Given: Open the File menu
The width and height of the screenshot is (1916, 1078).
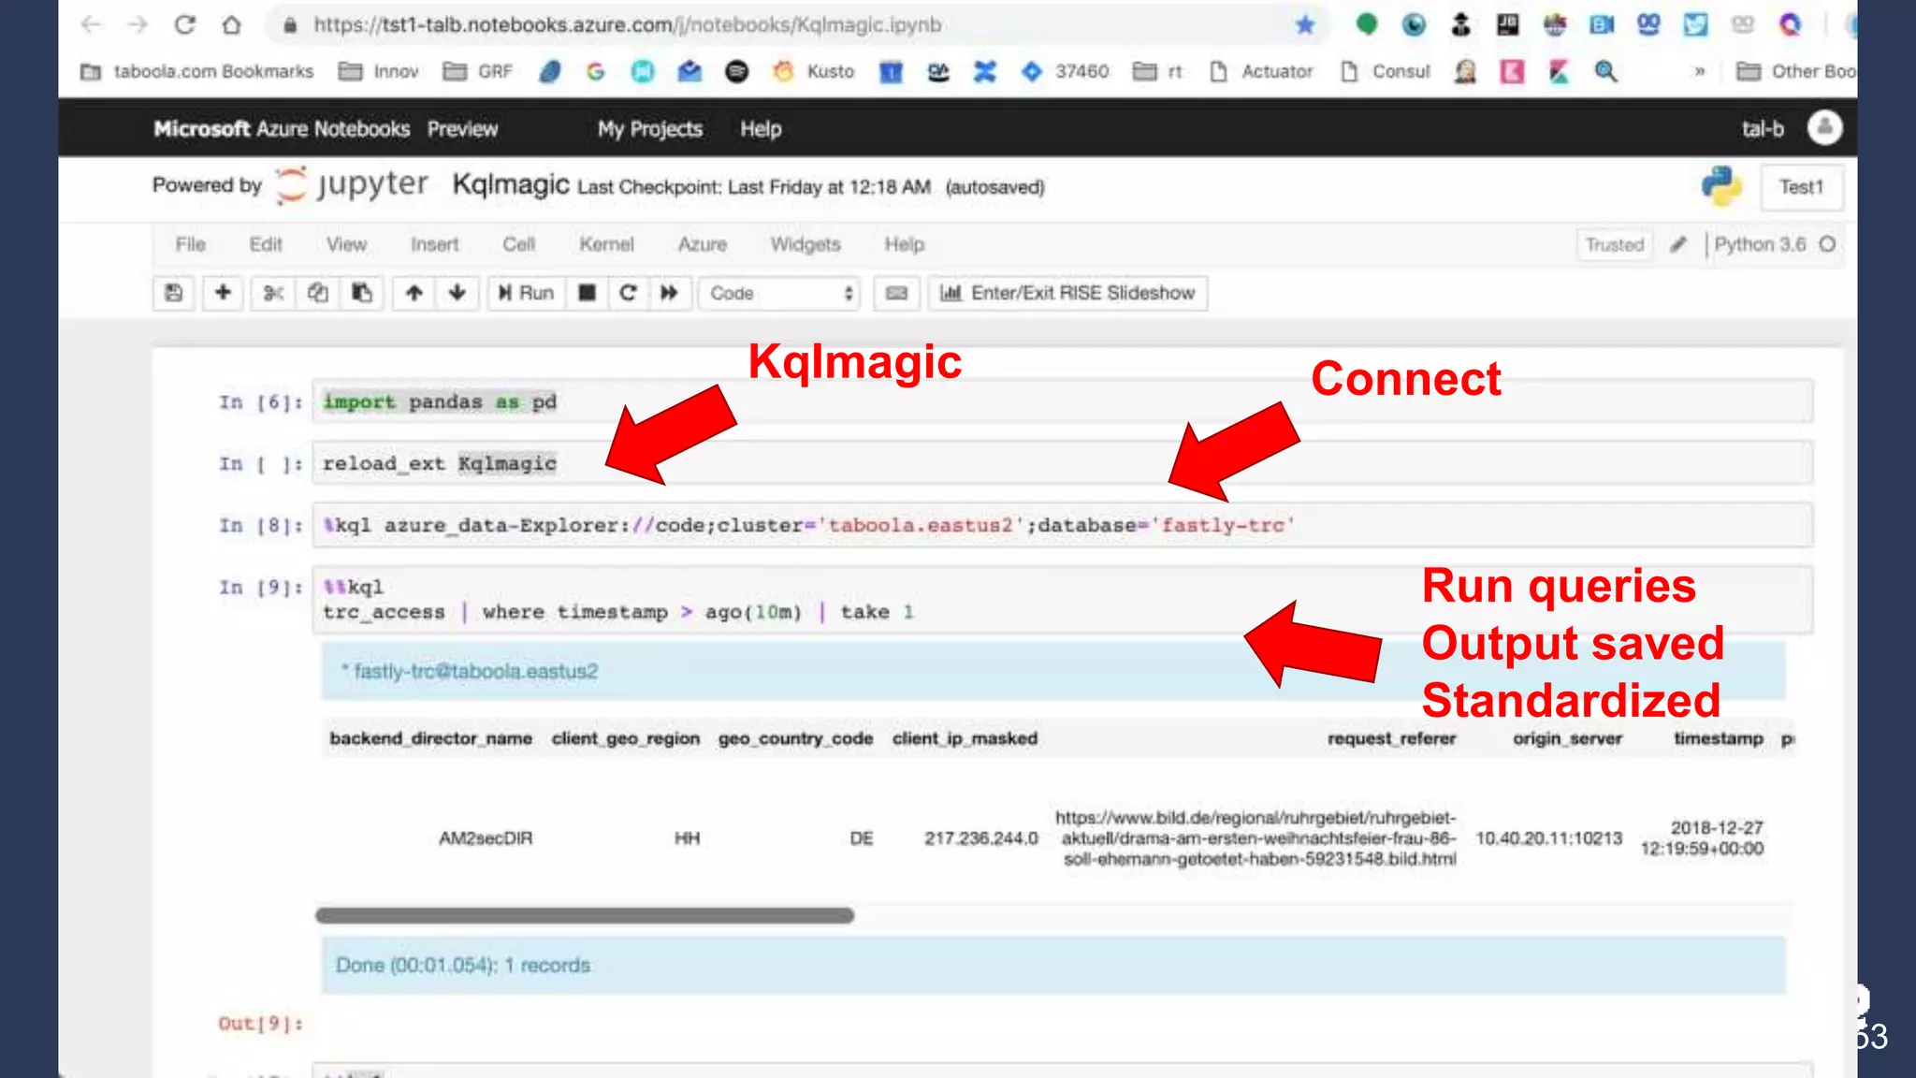Looking at the screenshot, I should (x=190, y=244).
